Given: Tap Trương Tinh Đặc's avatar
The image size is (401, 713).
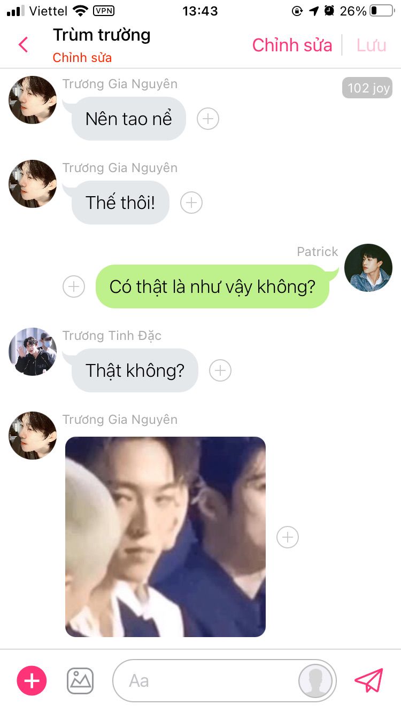Looking at the screenshot, I should pos(33,352).
